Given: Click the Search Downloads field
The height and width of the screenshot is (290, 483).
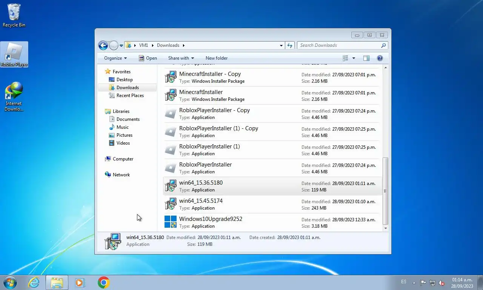Looking at the screenshot, I should (x=338, y=45).
